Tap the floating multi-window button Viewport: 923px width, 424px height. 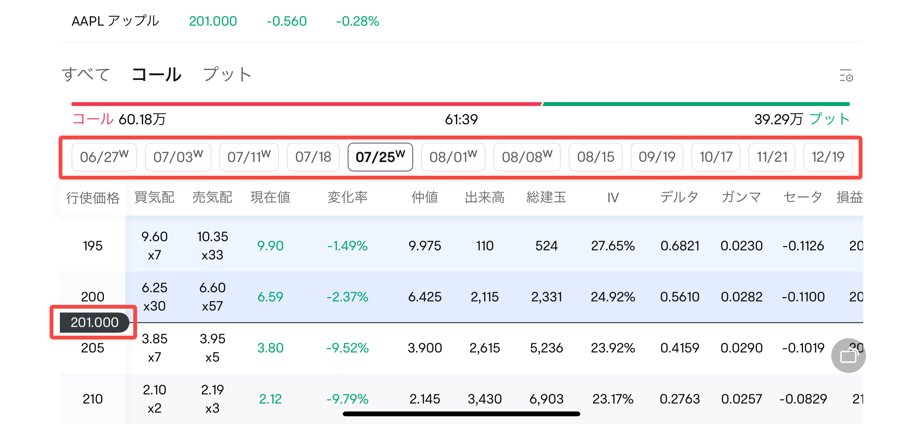[x=848, y=355]
